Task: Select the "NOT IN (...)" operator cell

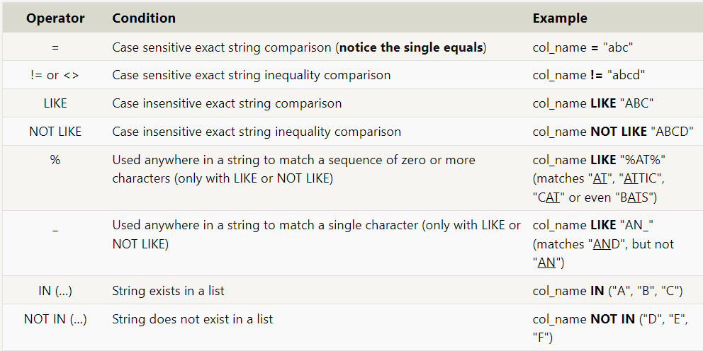Action: [55, 319]
